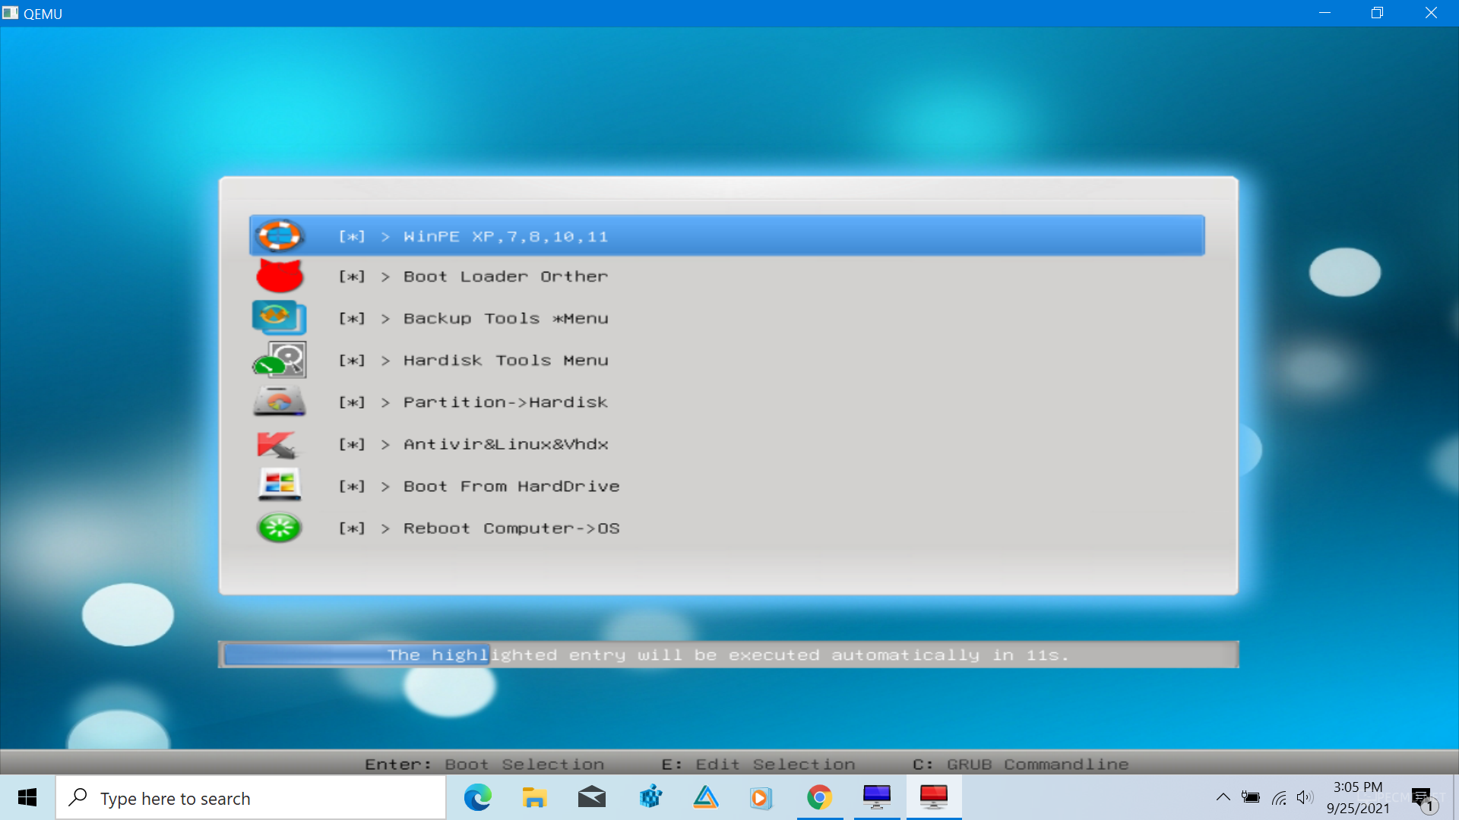Image resolution: width=1459 pixels, height=820 pixels.
Task: Open the triangle logo app on taskbar
Action: tap(706, 797)
